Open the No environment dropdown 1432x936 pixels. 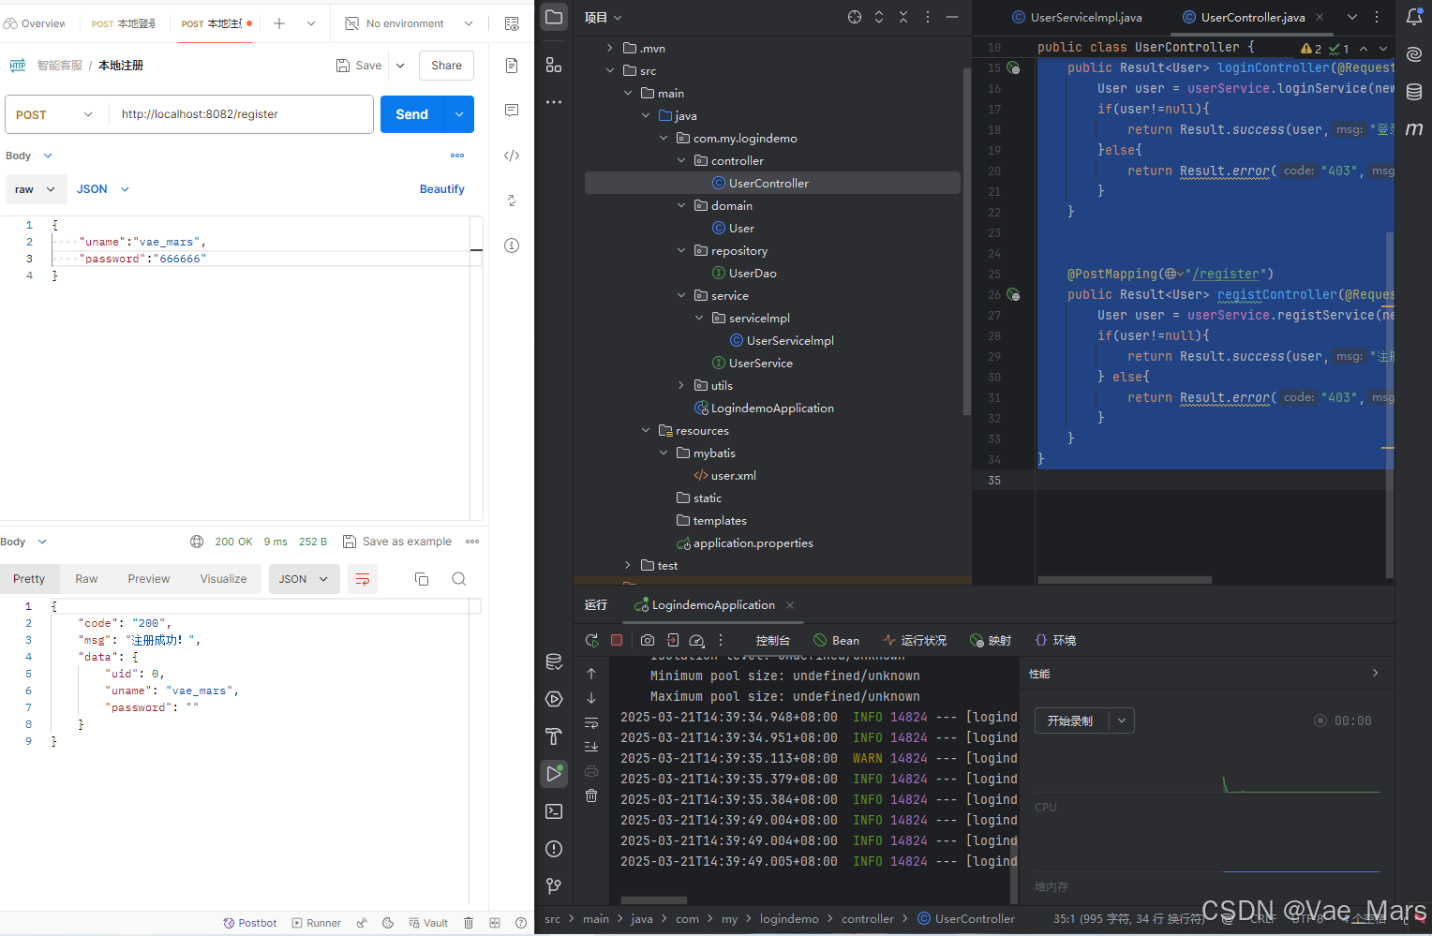[409, 23]
